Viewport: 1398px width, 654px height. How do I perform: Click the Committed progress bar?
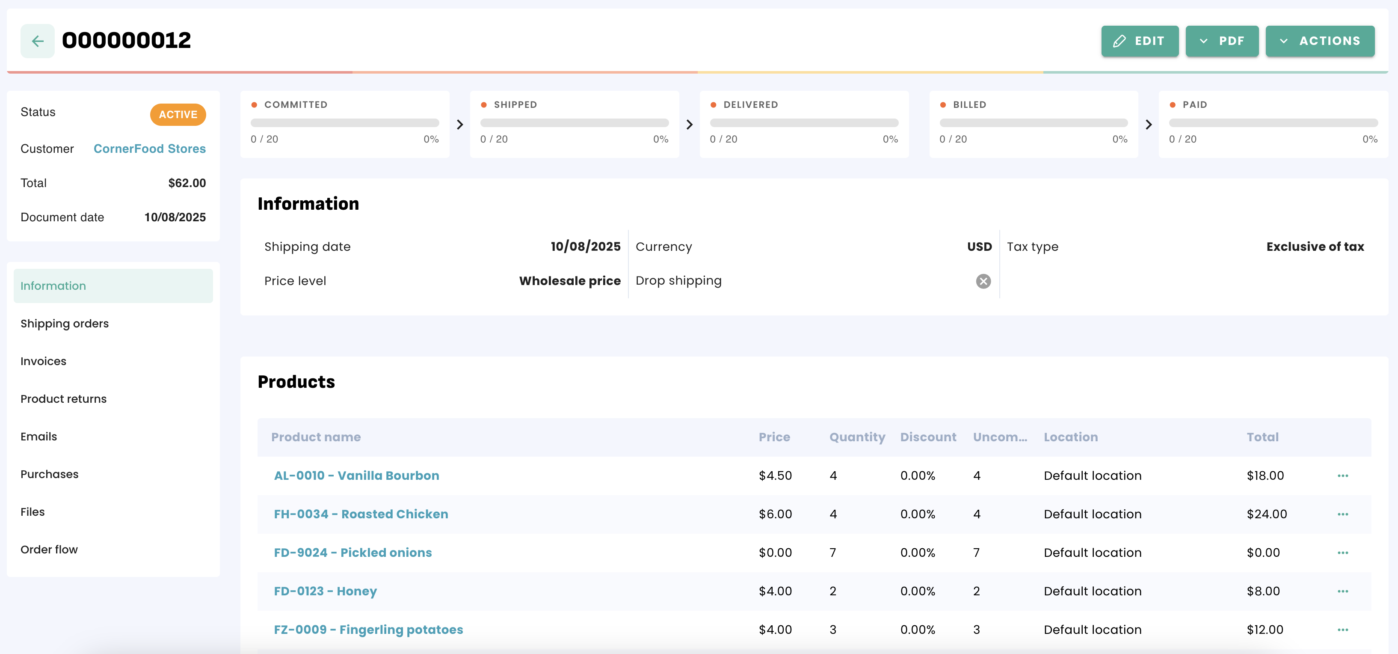coord(345,123)
